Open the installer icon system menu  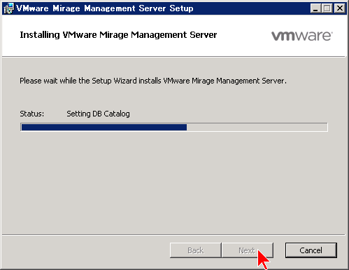coord(9,8)
